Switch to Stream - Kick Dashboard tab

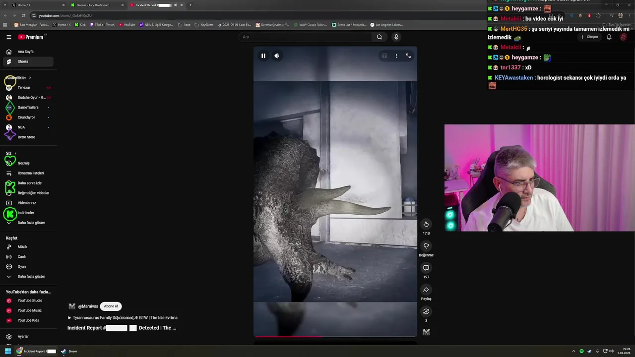click(x=97, y=5)
